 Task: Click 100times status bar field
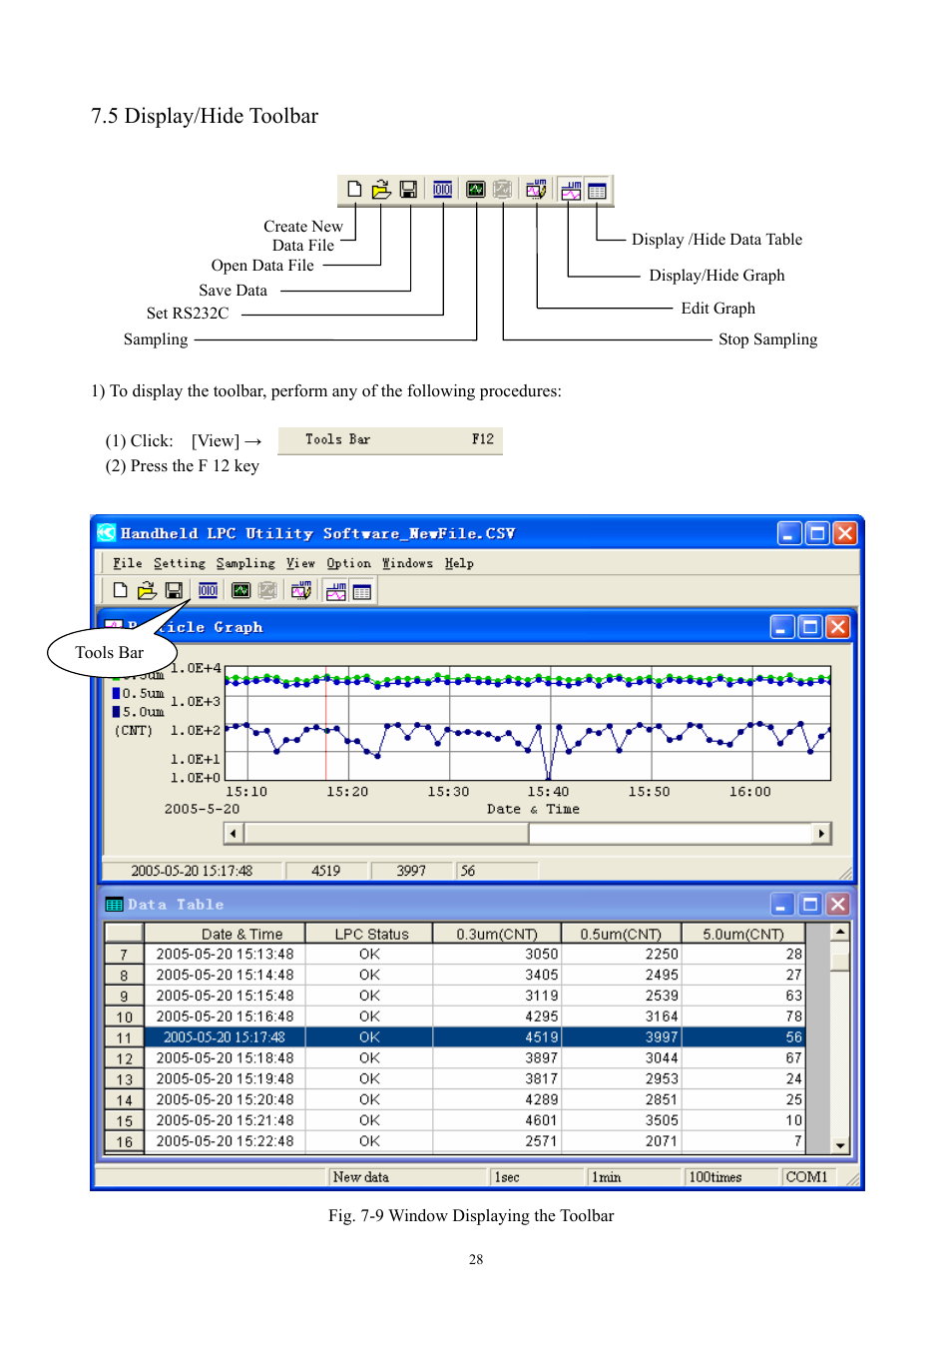[730, 1177]
